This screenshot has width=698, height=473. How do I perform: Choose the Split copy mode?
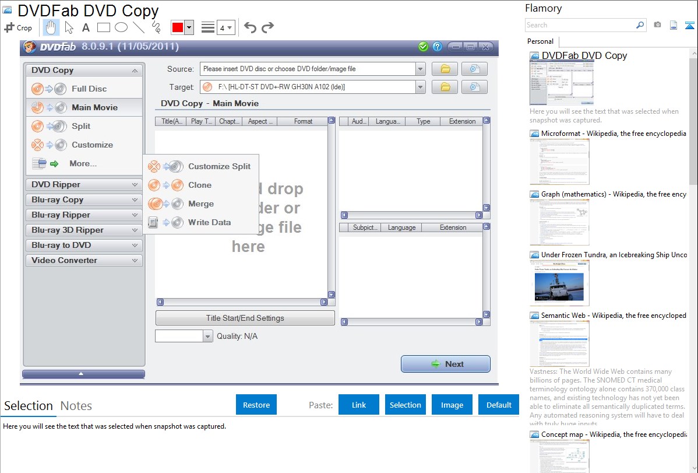[x=84, y=126]
